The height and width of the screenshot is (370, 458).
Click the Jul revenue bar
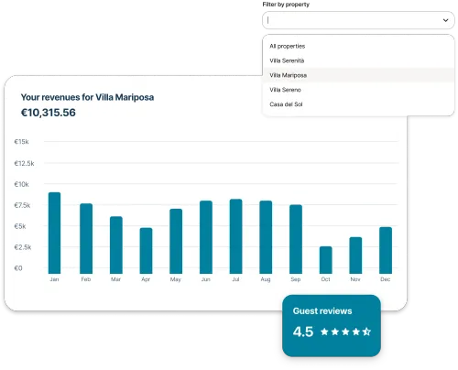[x=235, y=236]
